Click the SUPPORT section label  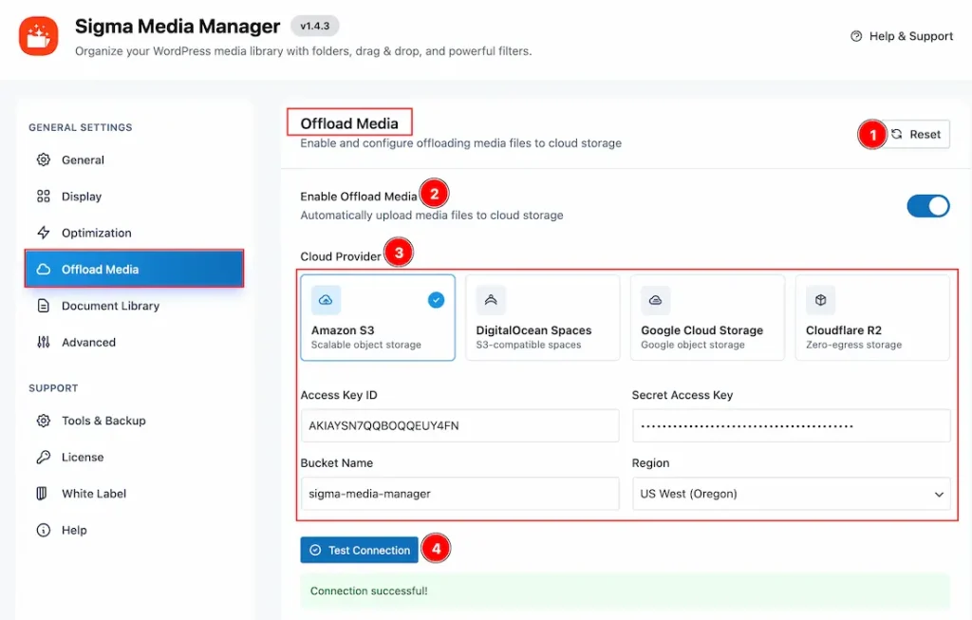(x=53, y=388)
